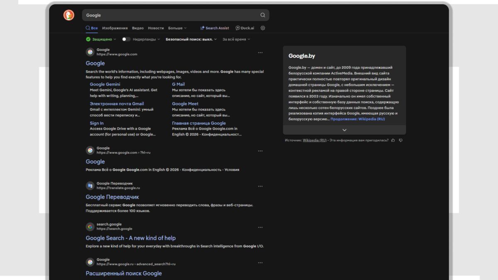The height and width of the screenshot is (280, 498).
Task: Open Google title of ?hl=ru result
Action: tap(95, 162)
